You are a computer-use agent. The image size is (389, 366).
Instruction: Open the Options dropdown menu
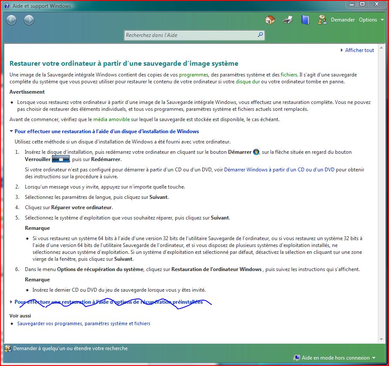tap(371, 20)
